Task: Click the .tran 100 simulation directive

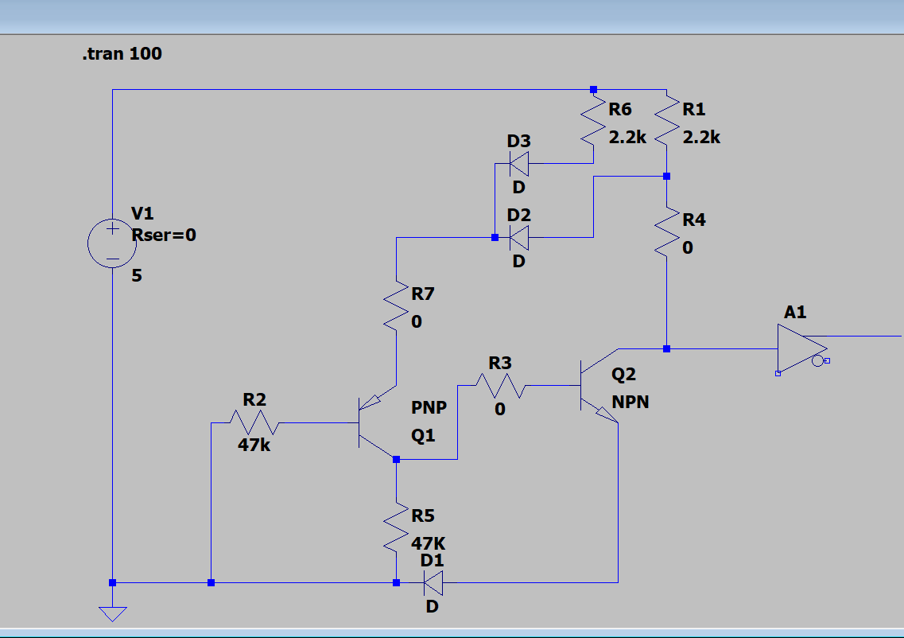Action: pyautogui.click(x=122, y=53)
